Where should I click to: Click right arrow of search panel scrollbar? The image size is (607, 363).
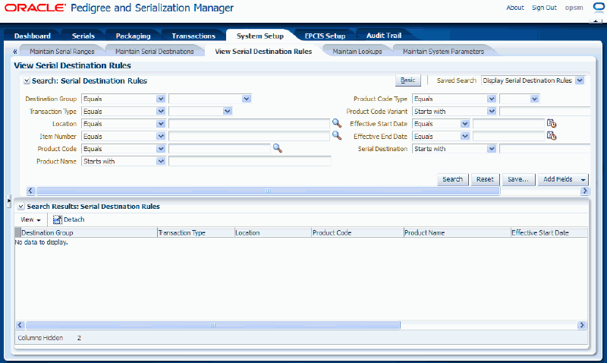tap(584, 191)
